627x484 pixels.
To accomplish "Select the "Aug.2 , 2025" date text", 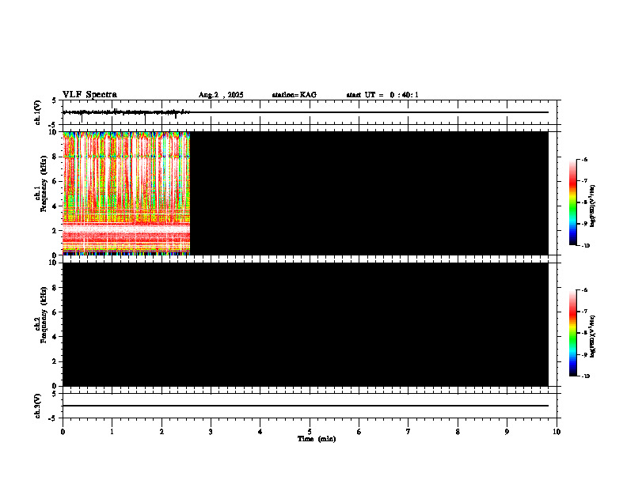I will point(221,95).
